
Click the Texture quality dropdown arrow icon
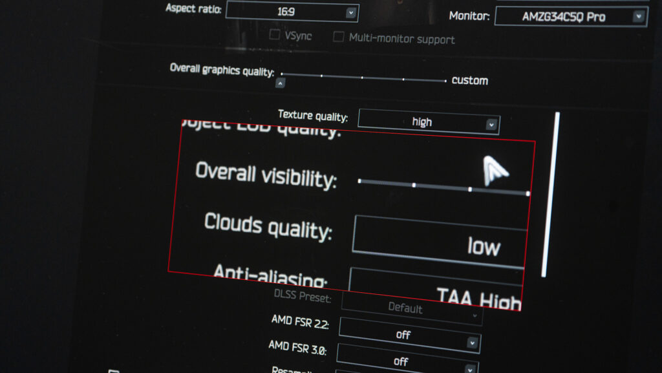[491, 124]
